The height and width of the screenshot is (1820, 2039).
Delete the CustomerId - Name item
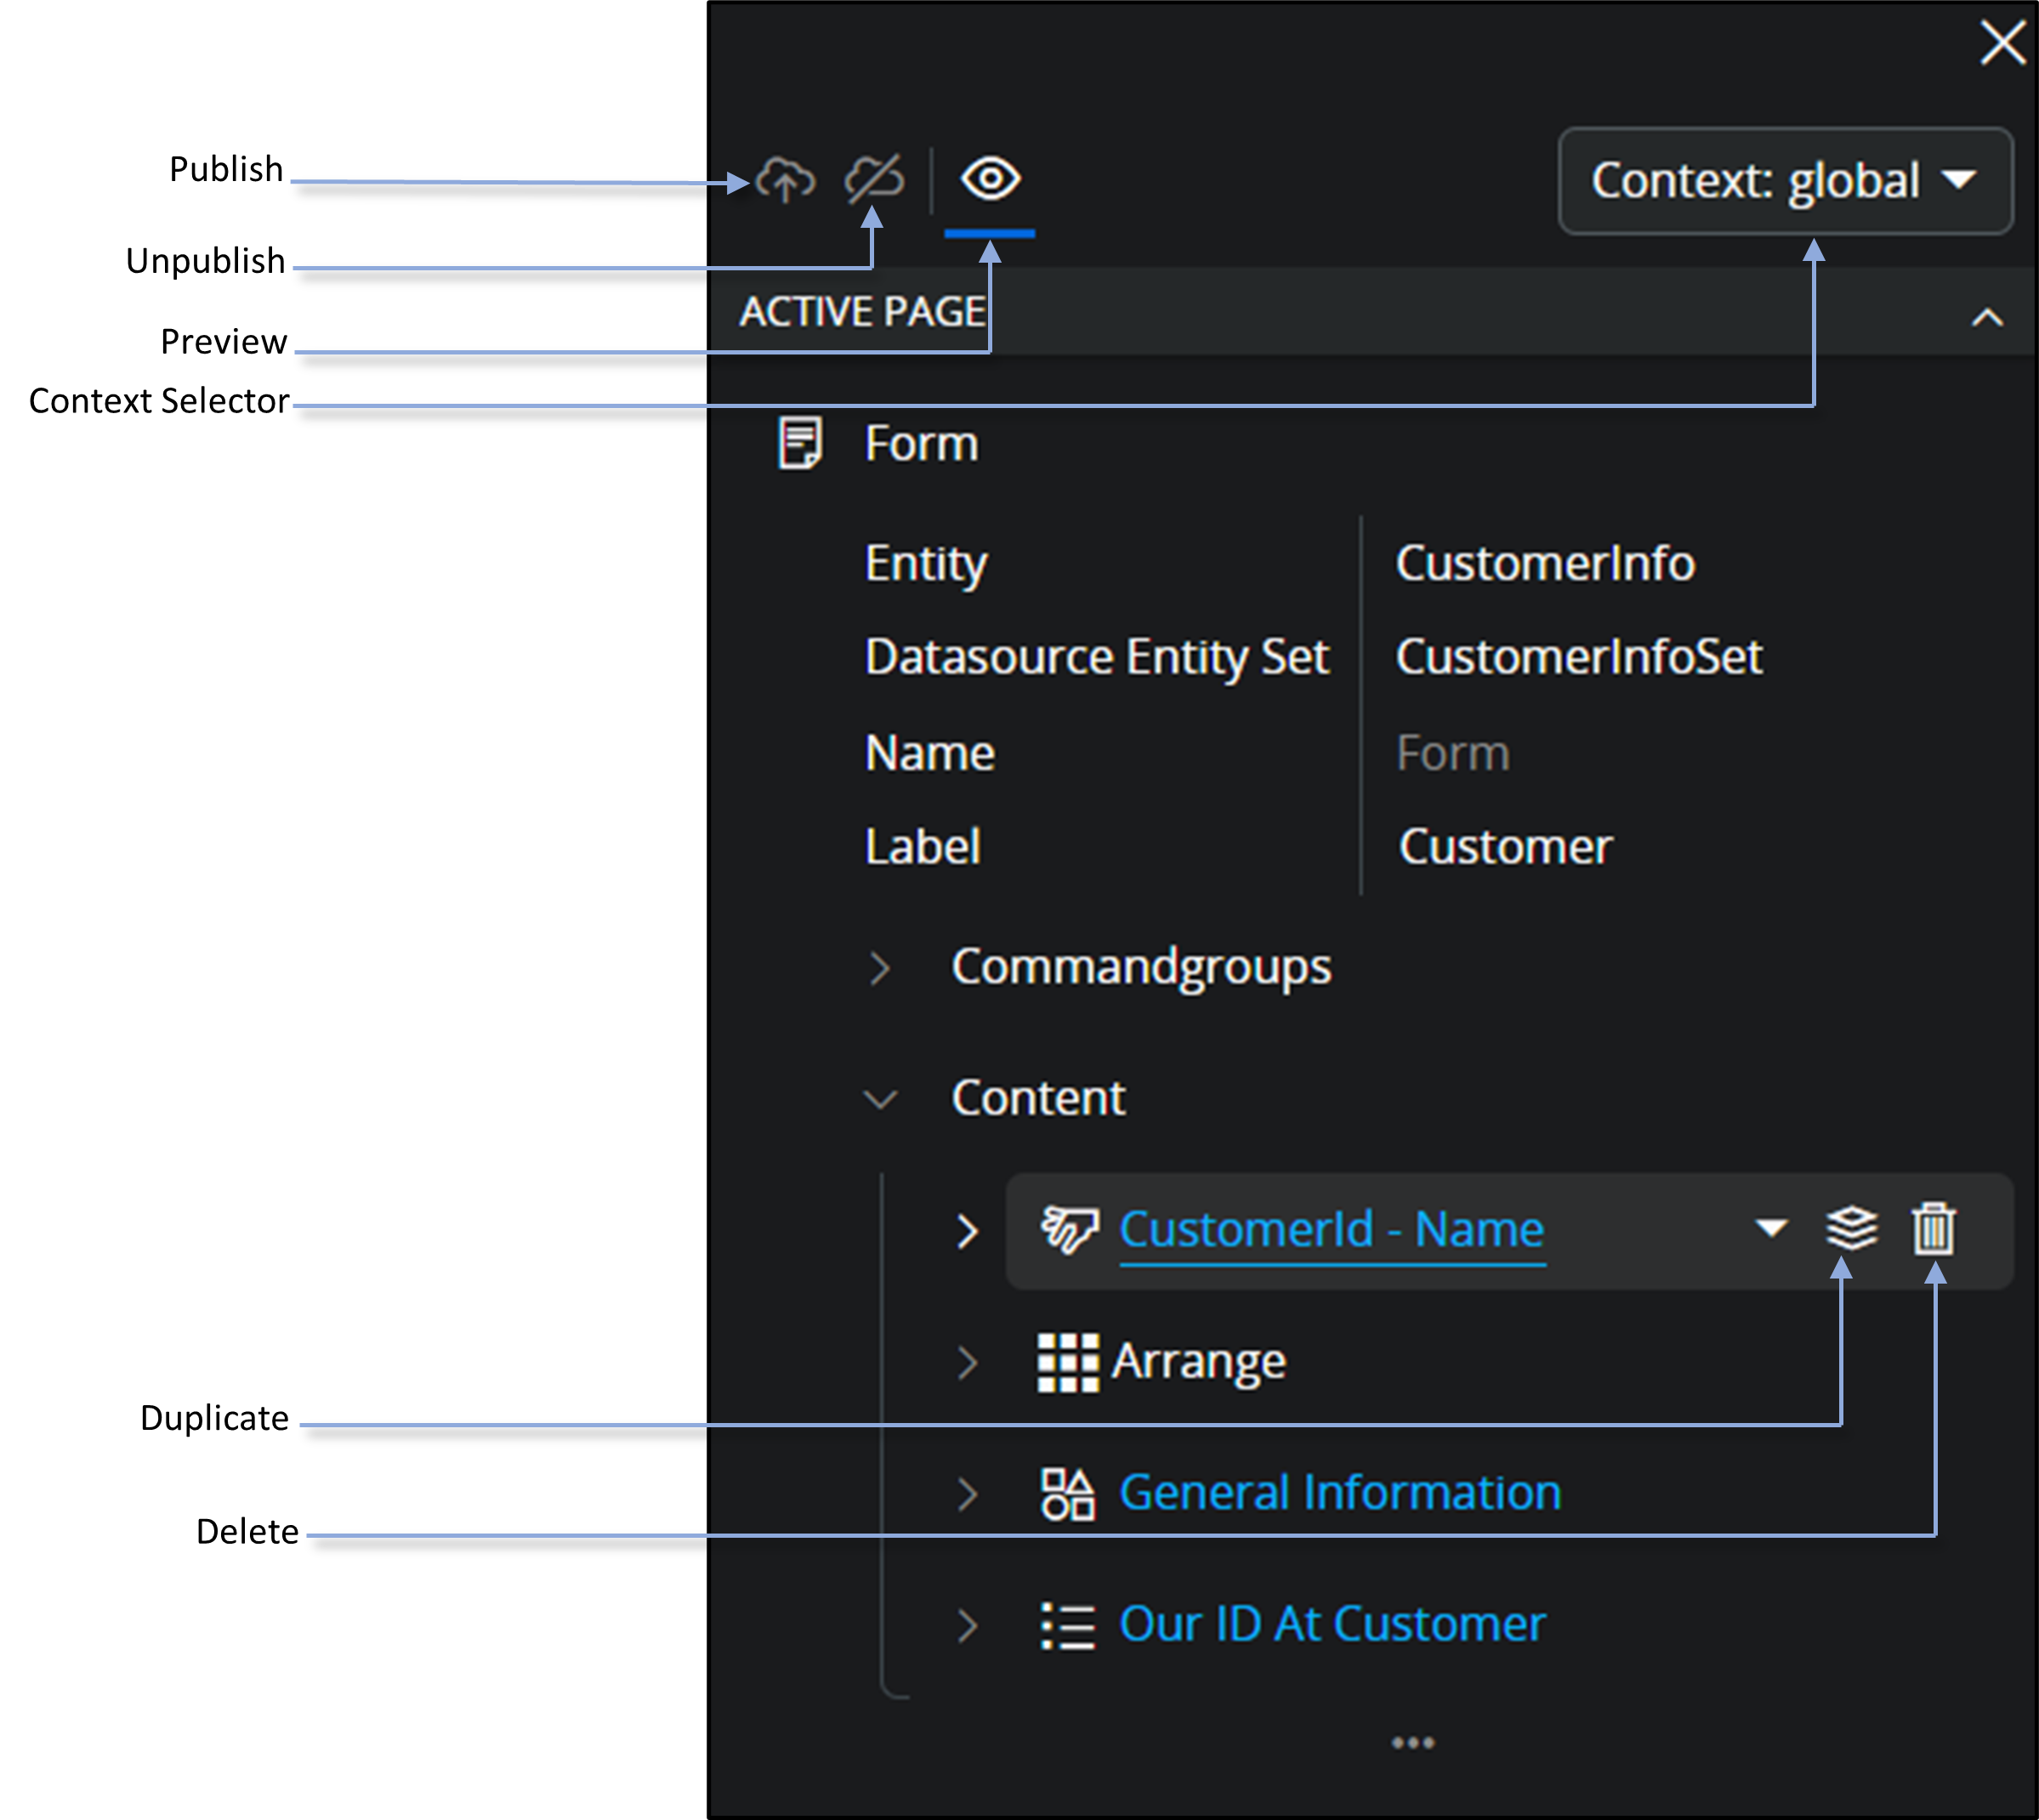point(1933,1228)
